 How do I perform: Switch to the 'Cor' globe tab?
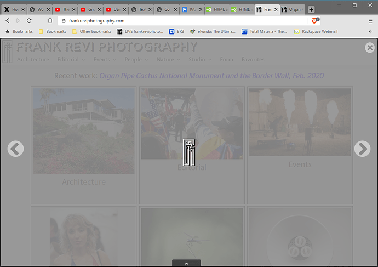coord(164,9)
